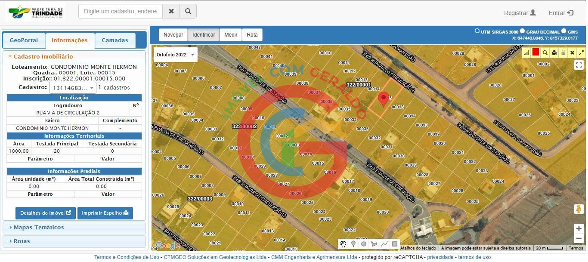
Task: Click the Google logo on the map
Action: [167, 246]
